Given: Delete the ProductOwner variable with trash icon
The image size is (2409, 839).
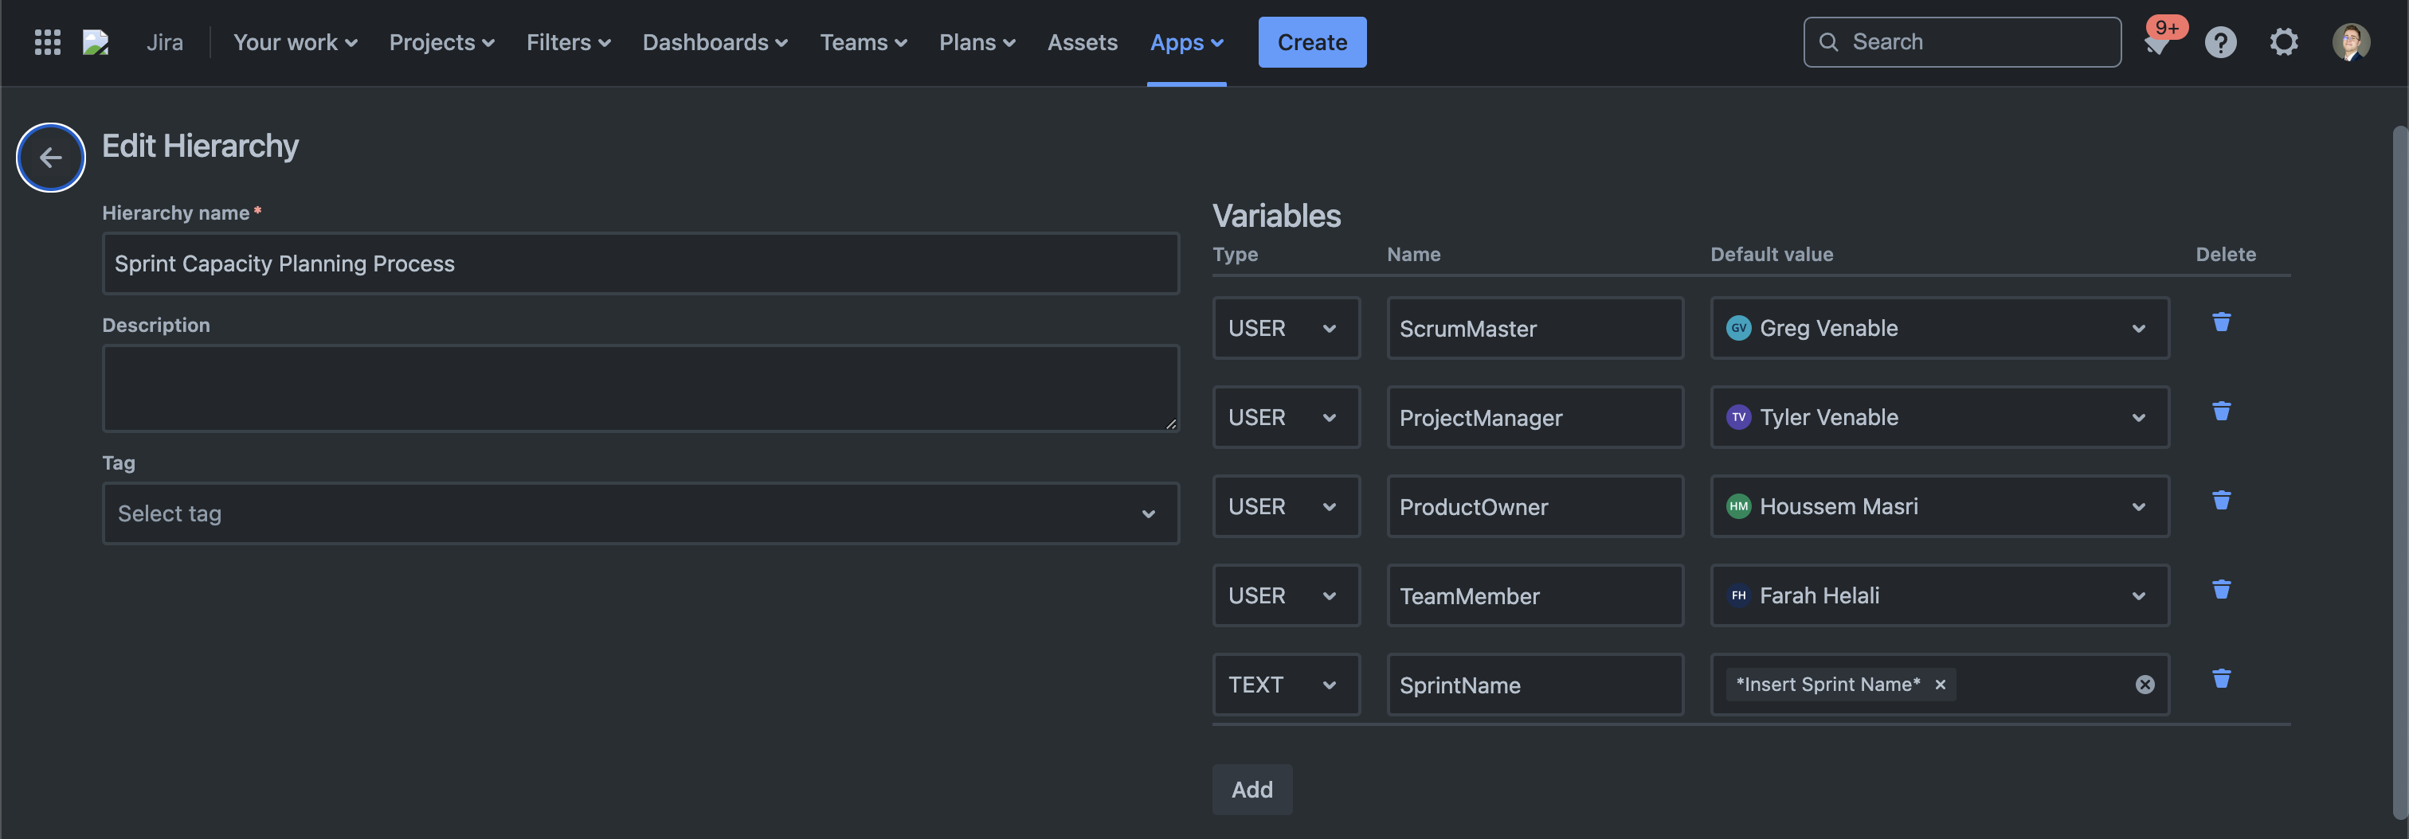Looking at the screenshot, I should pos(2221,501).
